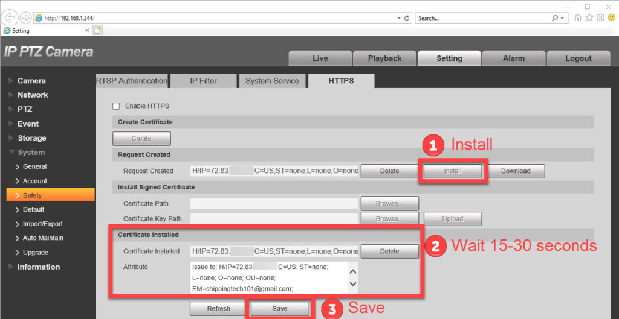Image resolution: width=619 pixels, height=319 pixels.
Task: Collapse the System menu section
Action: click(x=31, y=153)
